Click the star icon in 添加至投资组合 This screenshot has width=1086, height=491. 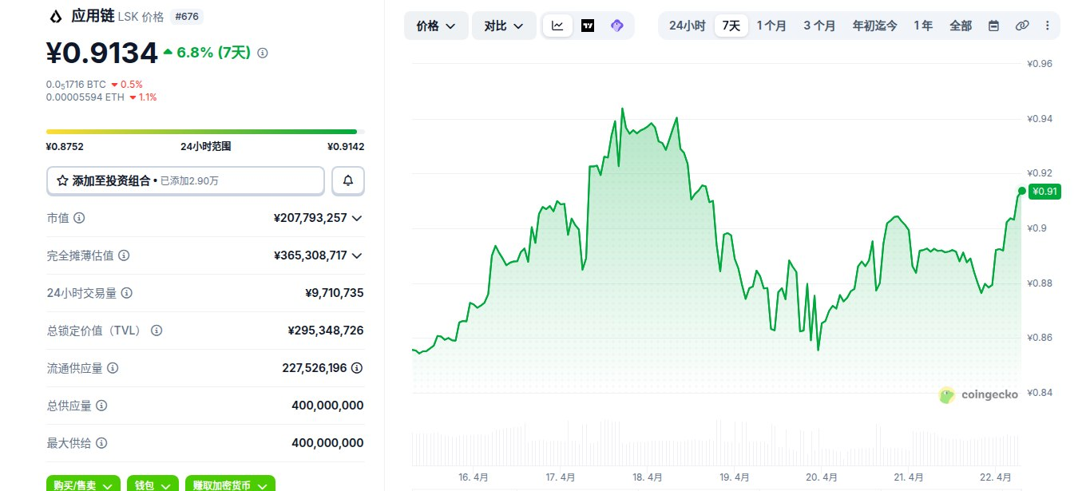pos(62,181)
